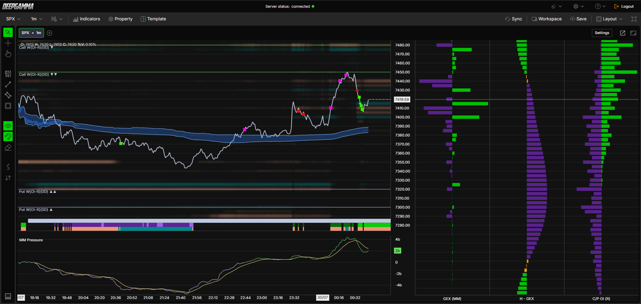This screenshot has height=304, width=641.
Task: Open the gear settings dropdown
Action: (x=579, y=6)
